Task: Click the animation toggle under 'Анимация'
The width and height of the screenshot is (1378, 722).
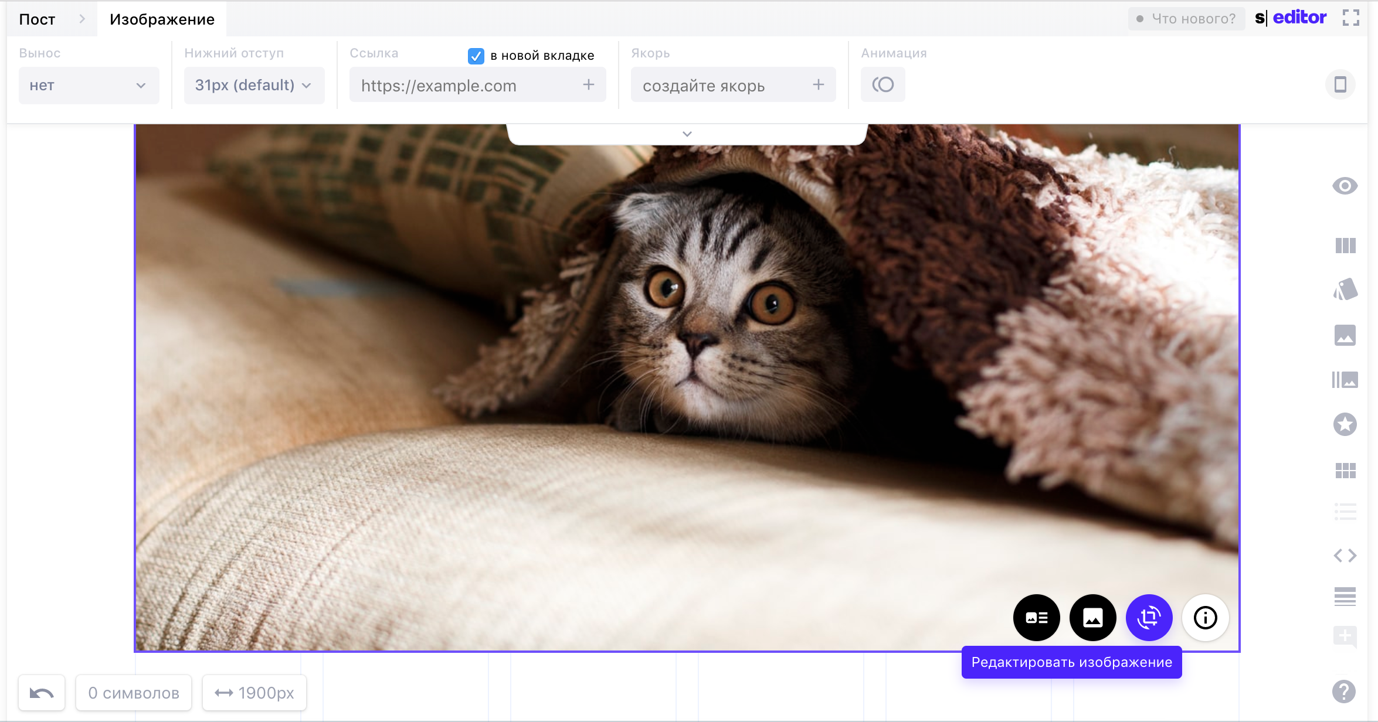Action: pos(883,84)
